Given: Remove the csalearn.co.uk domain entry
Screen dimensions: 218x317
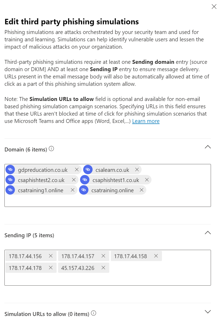Looking at the screenshot, I should click(x=137, y=169).
